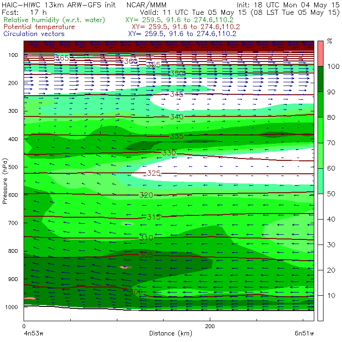The width and height of the screenshot is (342, 342).
Task: Click the 200 distance axis tick label
Action: (210, 326)
